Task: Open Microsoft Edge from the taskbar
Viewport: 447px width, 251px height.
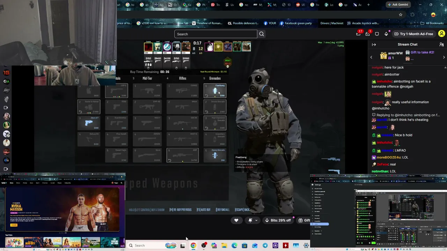Action: [x=234, y=245]
